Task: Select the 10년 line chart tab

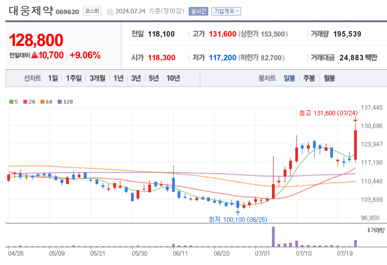Action: click(x=173, y=78)
